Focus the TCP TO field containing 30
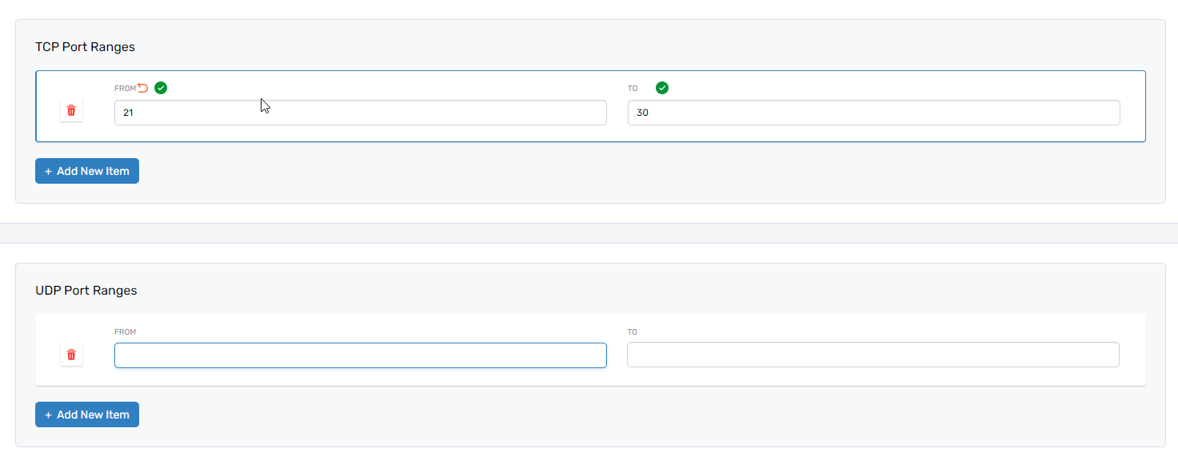Viewport: 1178px width, 460px height. [873, 113]
